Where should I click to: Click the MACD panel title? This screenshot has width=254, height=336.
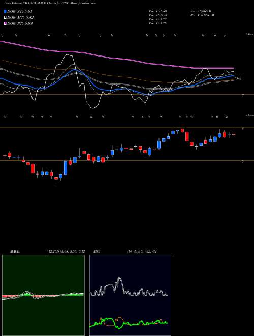pos(15,251)
